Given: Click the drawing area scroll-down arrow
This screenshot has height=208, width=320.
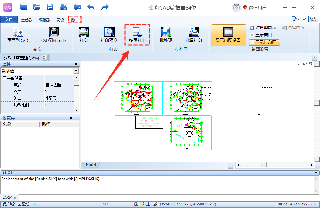Looking at the screenshot, I should [317, 159].
